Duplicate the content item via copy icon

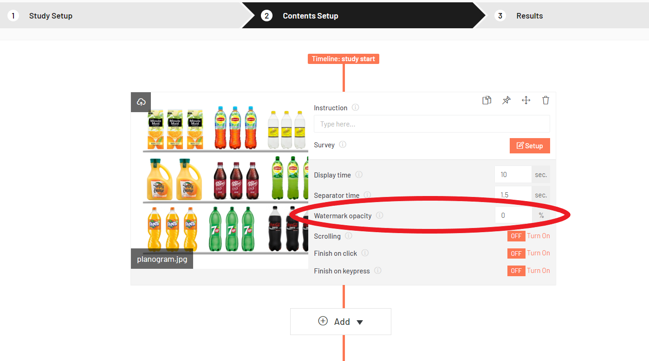click(x=487, y=100)
